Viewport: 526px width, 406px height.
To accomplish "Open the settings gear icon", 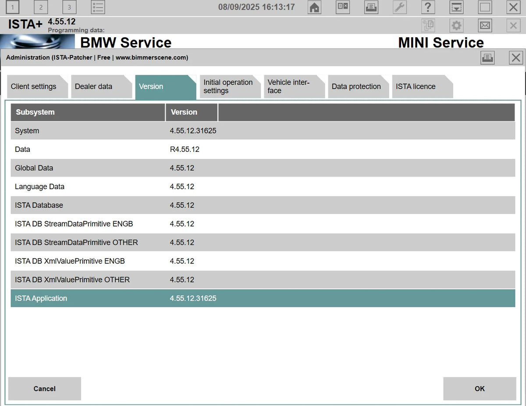I will 456,25.
